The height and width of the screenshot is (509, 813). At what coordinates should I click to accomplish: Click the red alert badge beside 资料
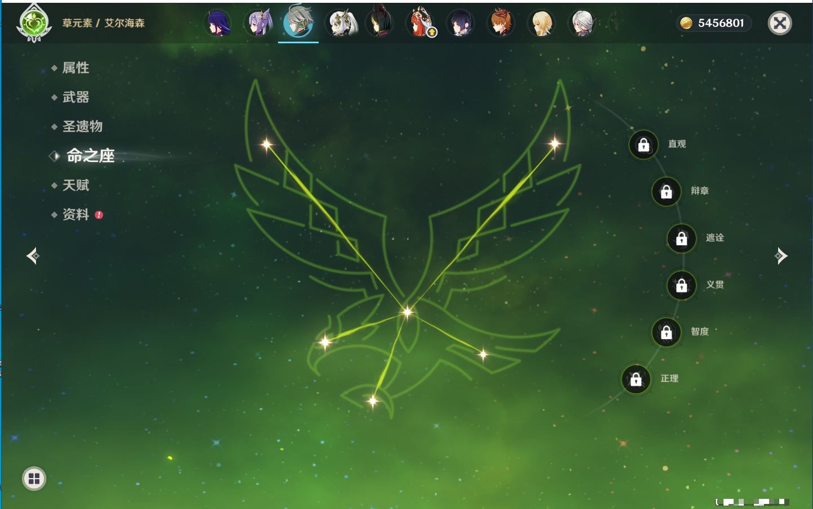[99, 215]
